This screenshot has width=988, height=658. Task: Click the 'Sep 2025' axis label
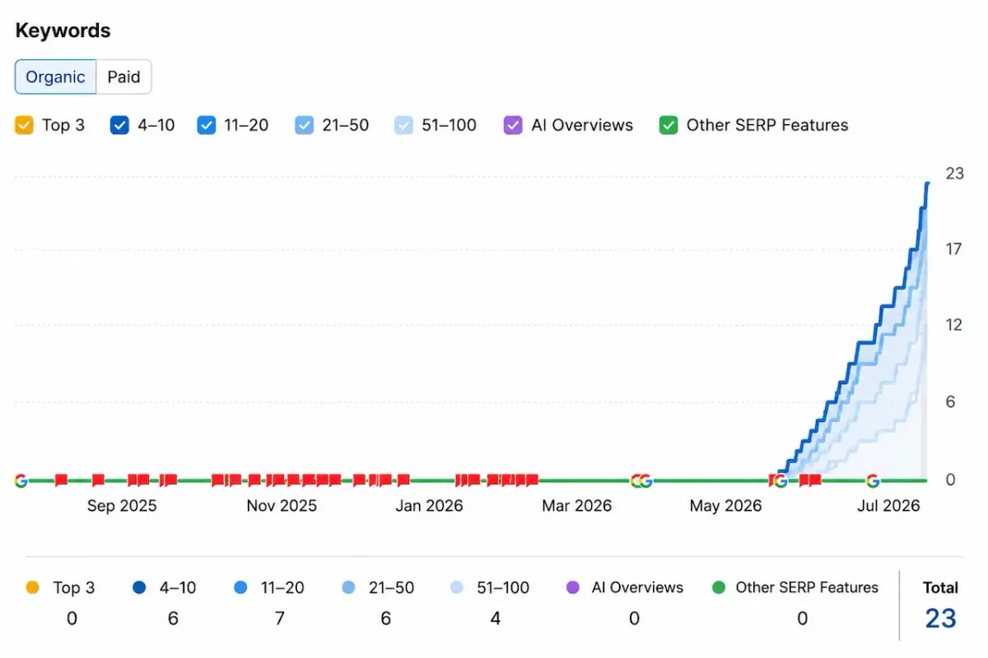tap(122, 507)
